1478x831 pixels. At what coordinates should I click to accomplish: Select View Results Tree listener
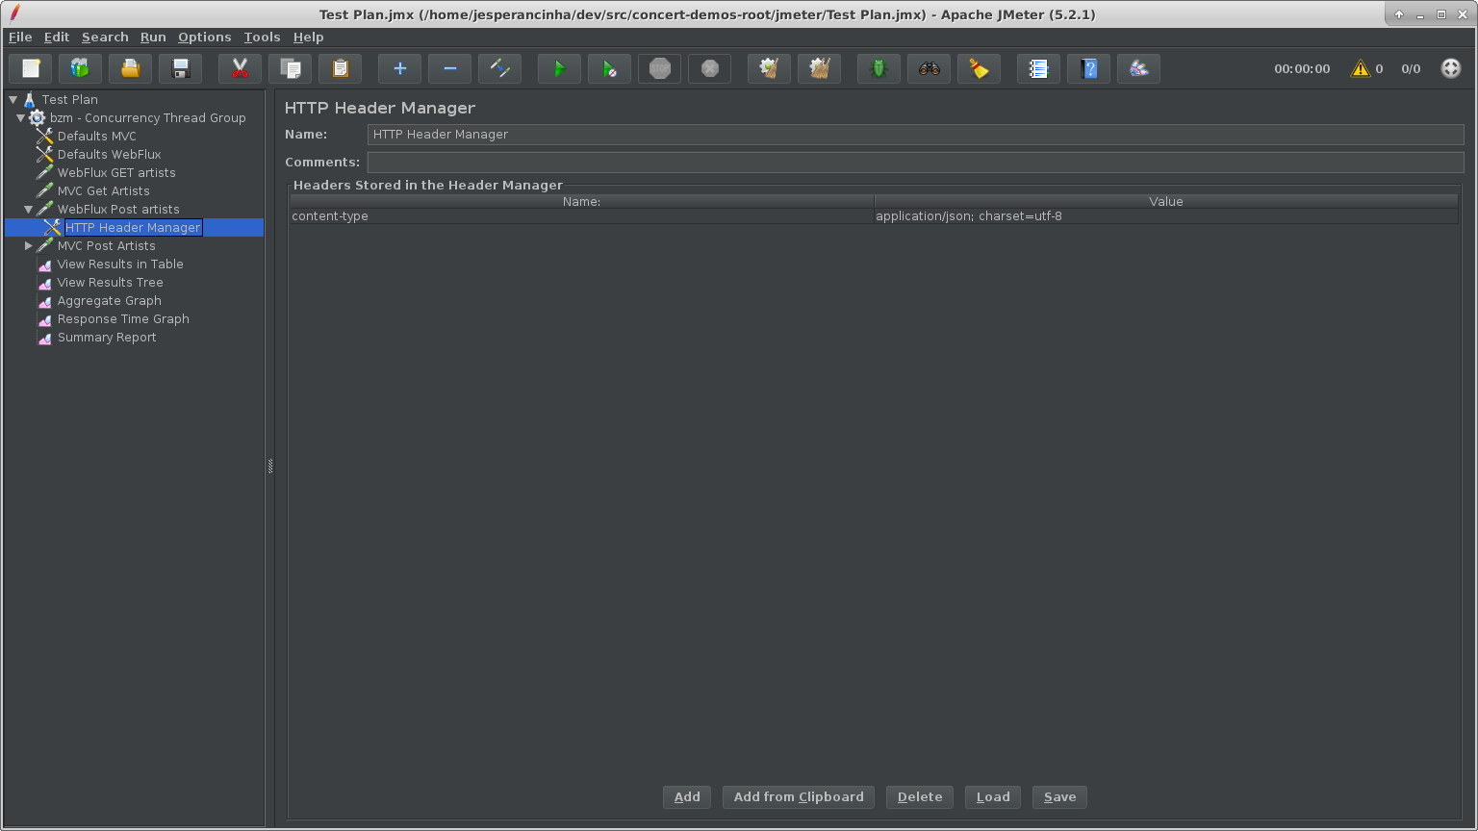tap(110, 282)
